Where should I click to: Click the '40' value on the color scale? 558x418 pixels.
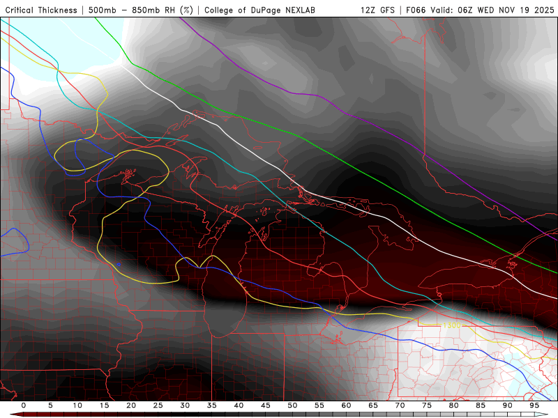point(239,405)
